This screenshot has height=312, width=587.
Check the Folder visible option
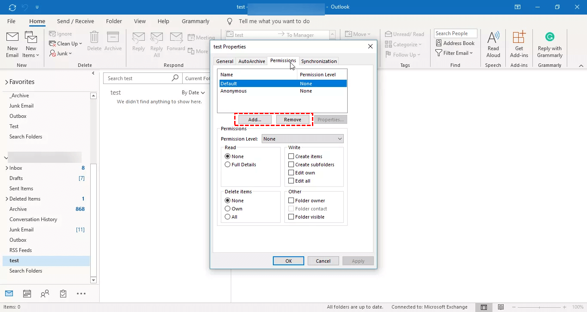pyautogui.click(x=291, y=217)
